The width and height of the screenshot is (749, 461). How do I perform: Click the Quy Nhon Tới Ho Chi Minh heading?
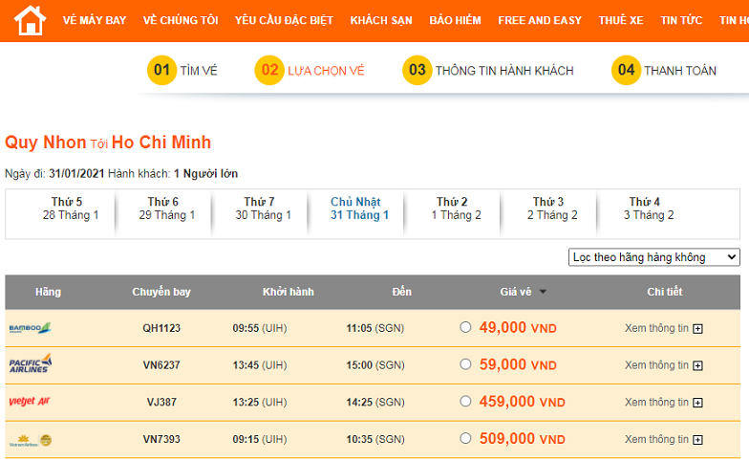tap(108, 143)
